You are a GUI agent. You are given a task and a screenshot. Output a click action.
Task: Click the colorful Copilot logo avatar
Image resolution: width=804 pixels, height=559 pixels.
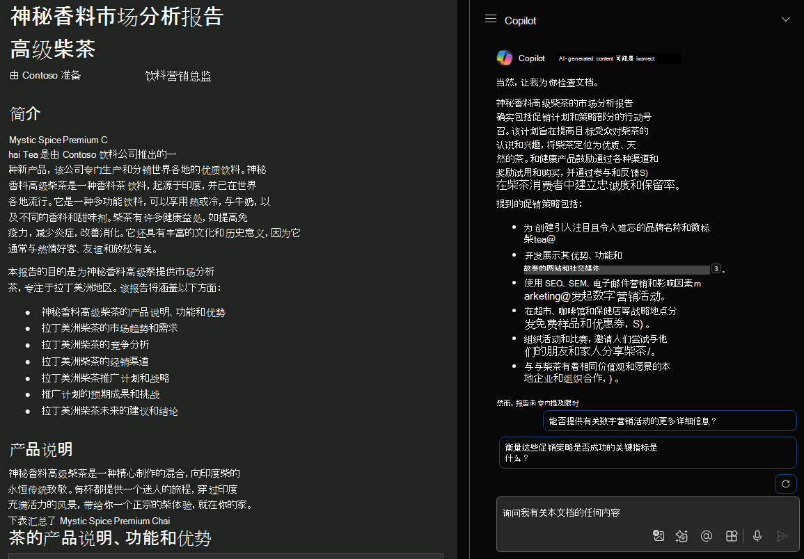tap(505, 58)
